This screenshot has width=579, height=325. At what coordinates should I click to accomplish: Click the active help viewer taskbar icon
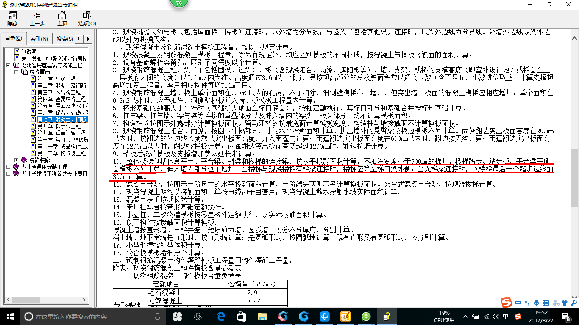387,316
